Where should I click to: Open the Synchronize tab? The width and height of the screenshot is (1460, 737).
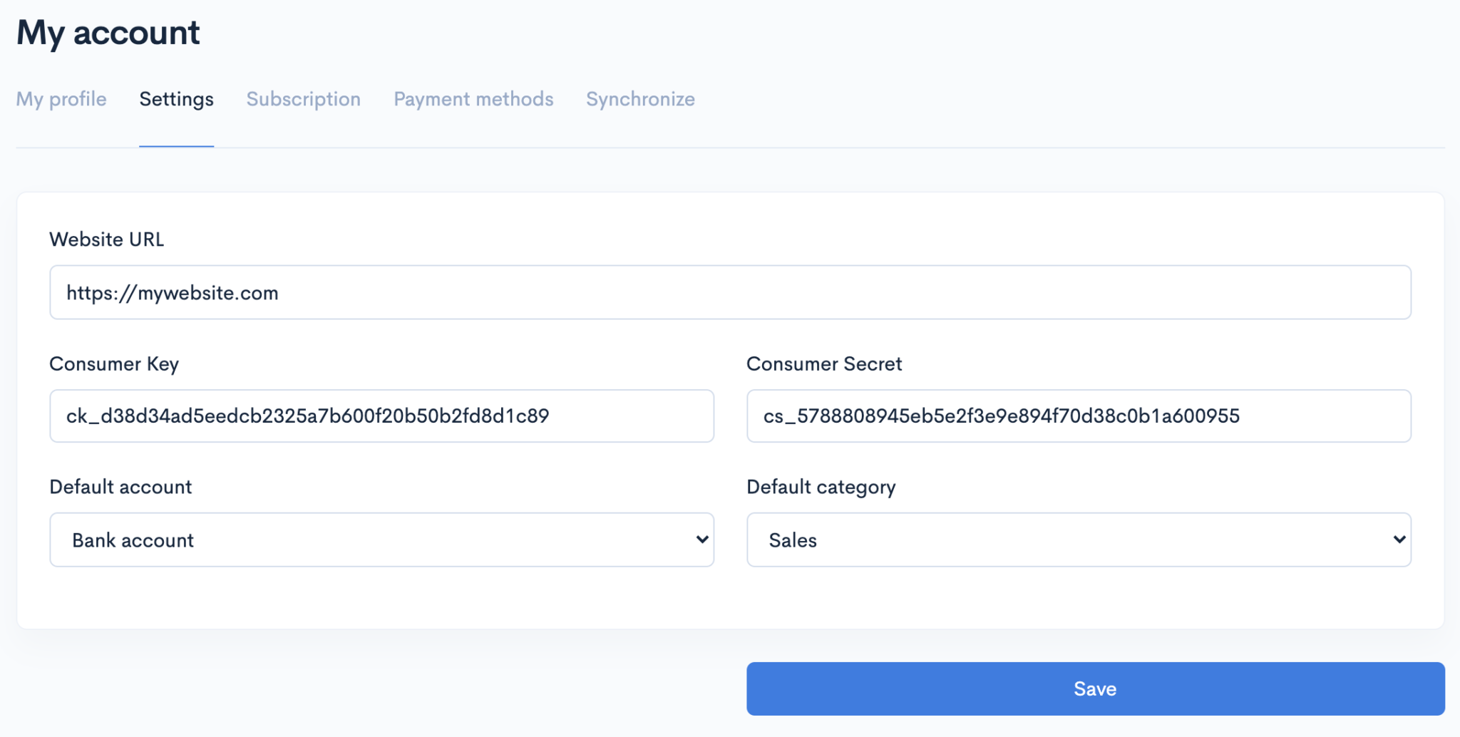(640, 99)
